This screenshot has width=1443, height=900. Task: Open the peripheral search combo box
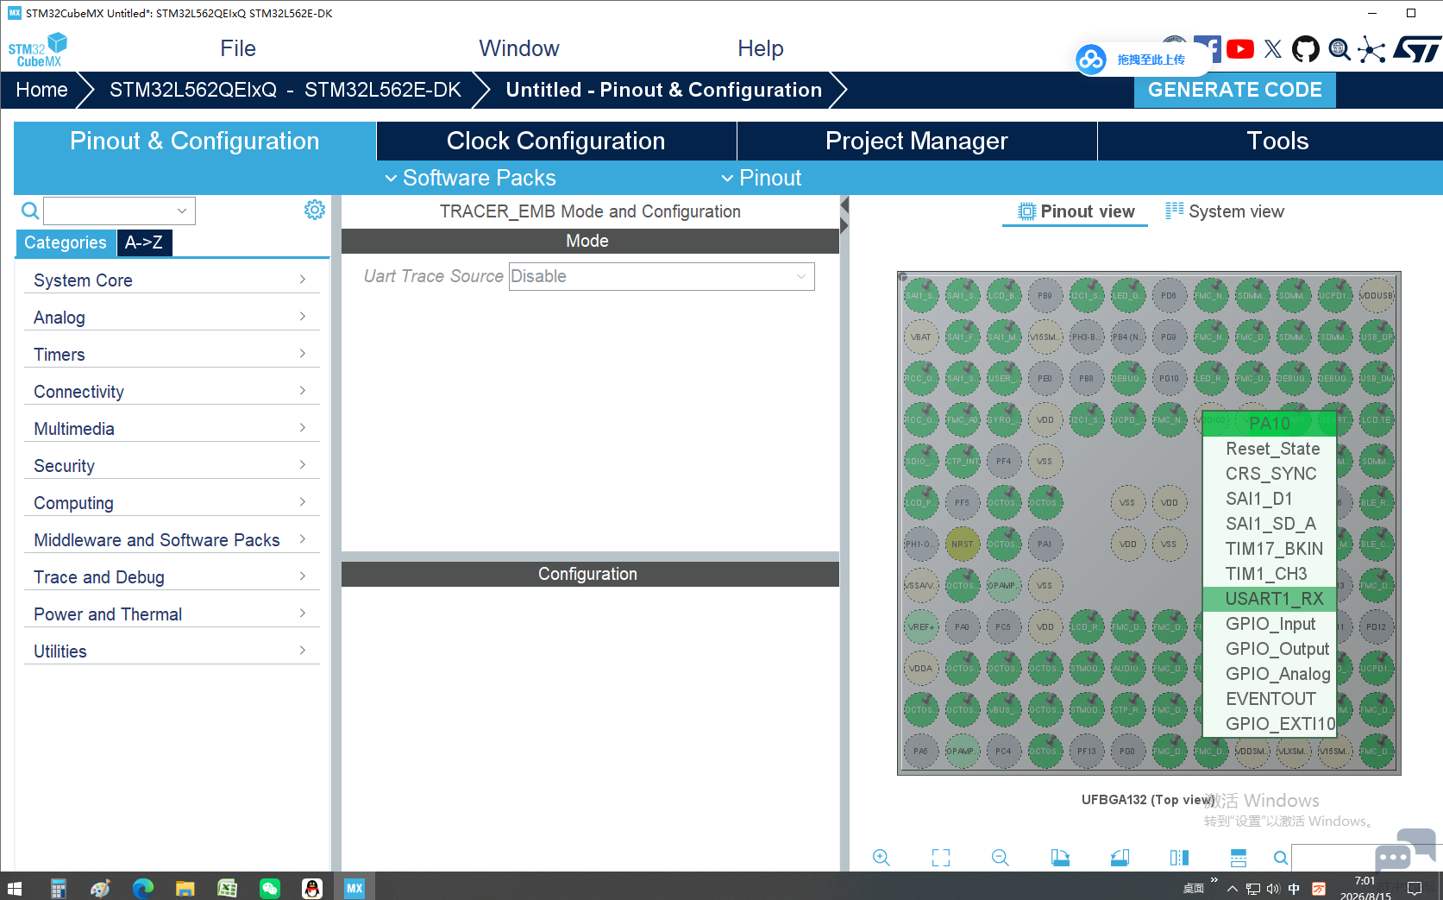(x=119, y=211)
